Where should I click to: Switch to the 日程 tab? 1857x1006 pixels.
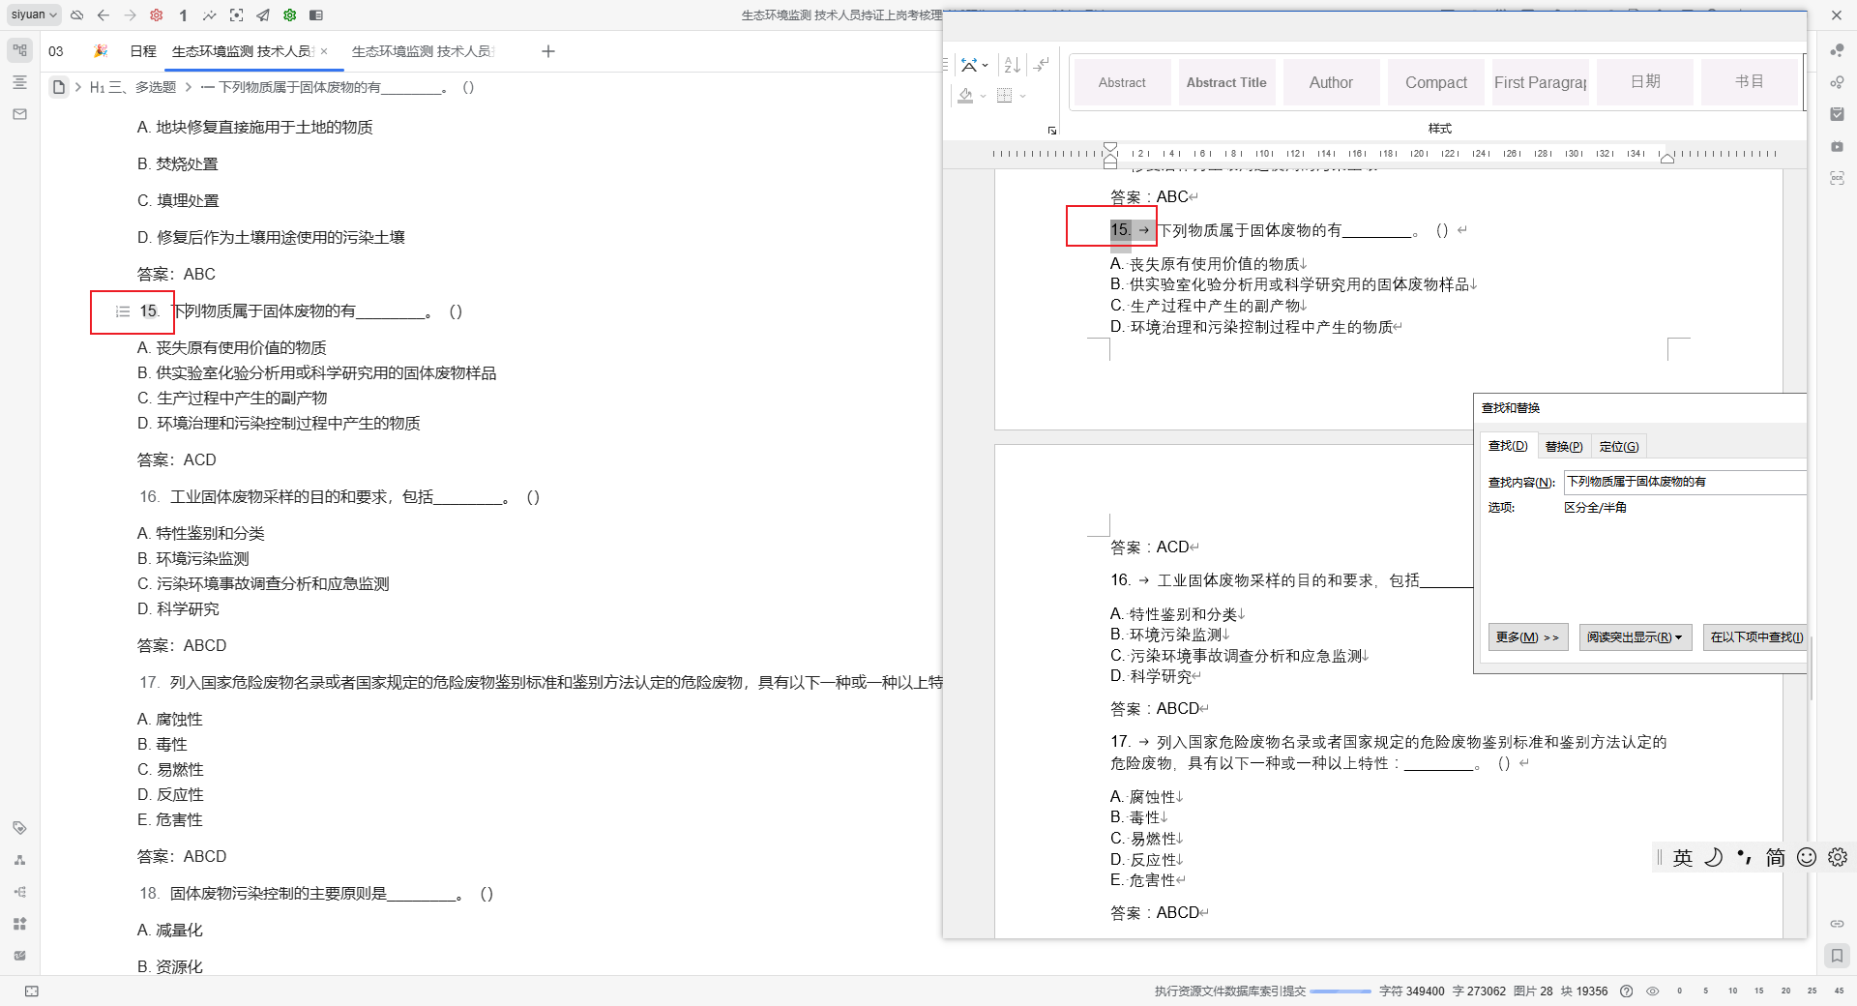[x=143, y=51]
